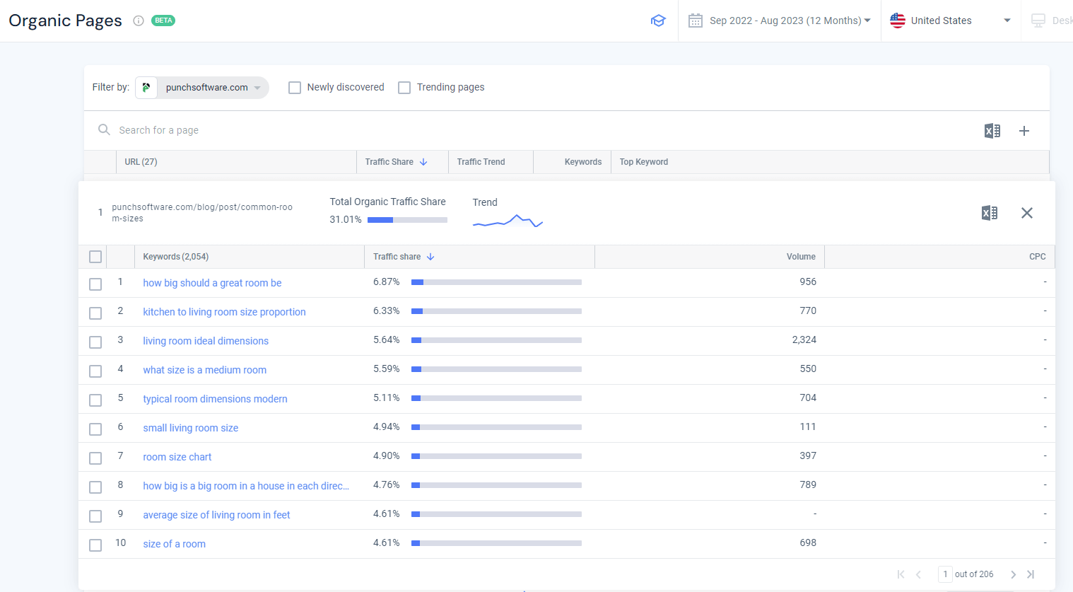Image resolution: width=1073 pixels, height=592 pixels.
Task: Click the 5.64% traffic share bar
Action: coord(496,340)
